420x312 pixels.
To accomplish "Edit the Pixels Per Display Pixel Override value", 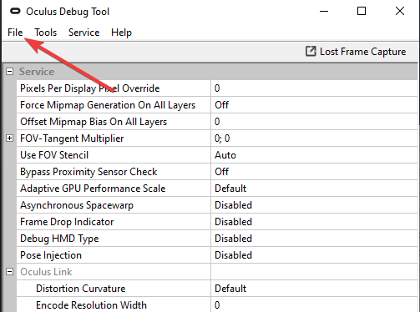I will click(315, 88).
